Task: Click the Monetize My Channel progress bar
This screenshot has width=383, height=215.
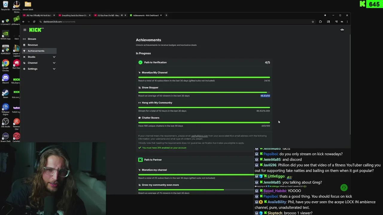Action: coord(204,77)
